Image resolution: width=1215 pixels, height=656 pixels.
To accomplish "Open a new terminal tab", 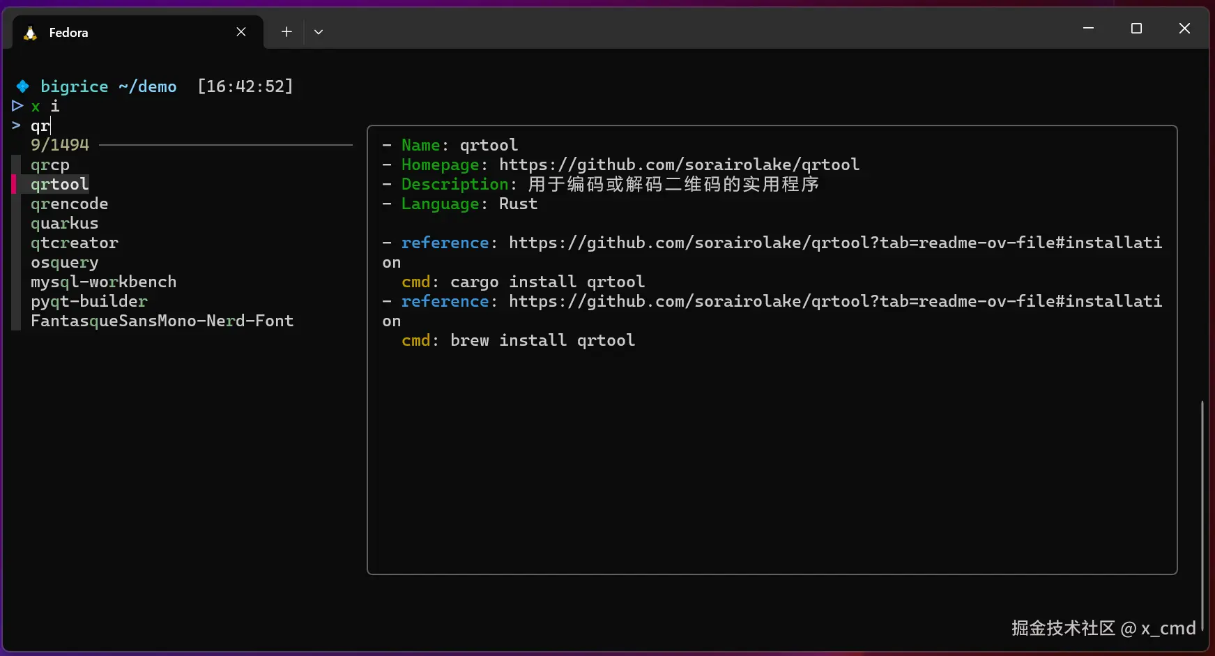I will pos(286,32).
